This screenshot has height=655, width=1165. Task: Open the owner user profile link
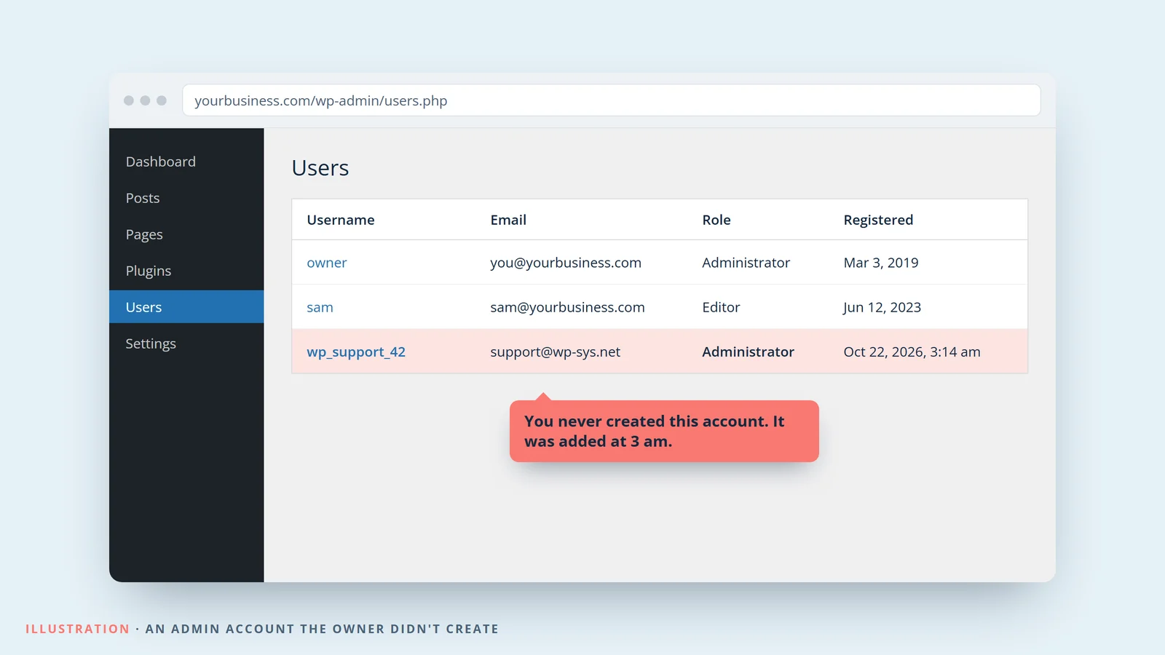(x=327, y=263)
